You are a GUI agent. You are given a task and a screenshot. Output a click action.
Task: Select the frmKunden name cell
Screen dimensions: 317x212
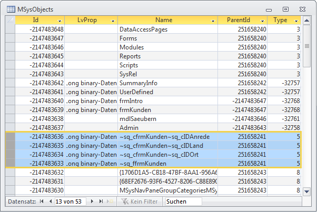pyautogui.click(x=167, y=110)
